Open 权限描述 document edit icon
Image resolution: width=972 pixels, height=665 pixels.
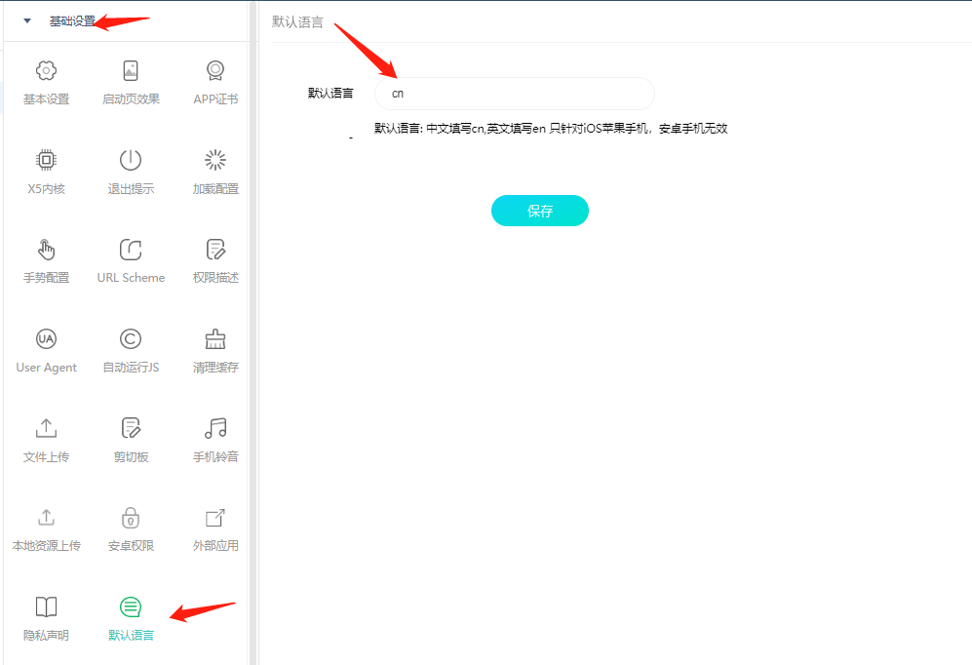[215, 250]
